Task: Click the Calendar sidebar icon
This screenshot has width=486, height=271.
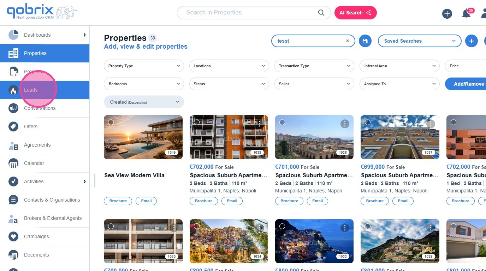Action: (x=13, y=163)
